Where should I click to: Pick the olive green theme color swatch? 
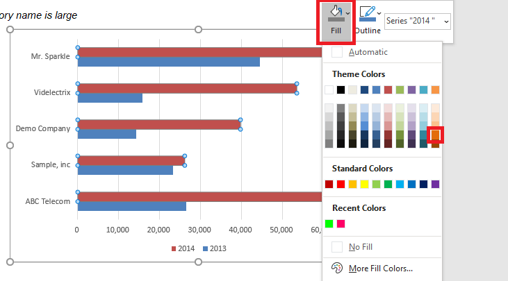[400, 90]
